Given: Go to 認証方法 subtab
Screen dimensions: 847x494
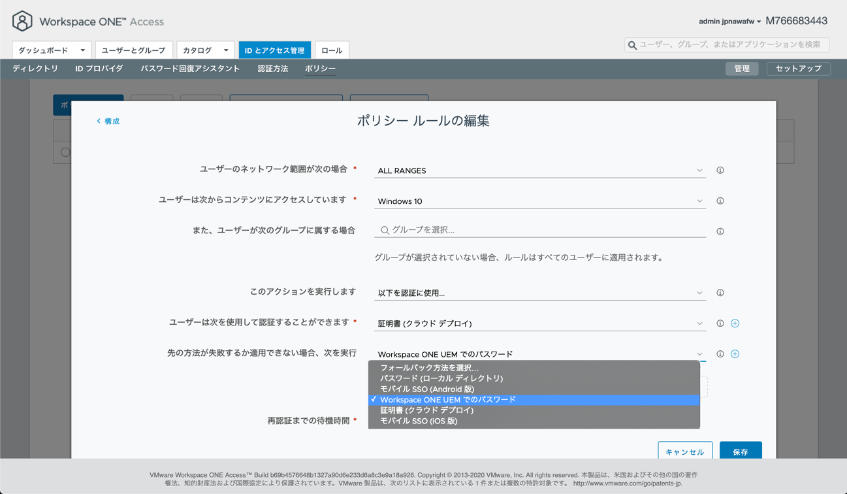Looking at the screenshot, I should 273,69.
